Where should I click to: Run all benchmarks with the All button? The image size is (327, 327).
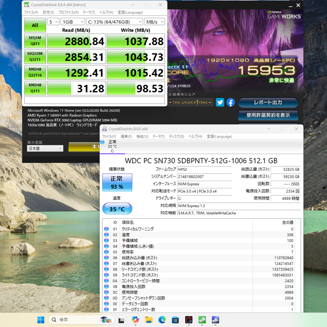pyautogui.click(x=35, y=25)
